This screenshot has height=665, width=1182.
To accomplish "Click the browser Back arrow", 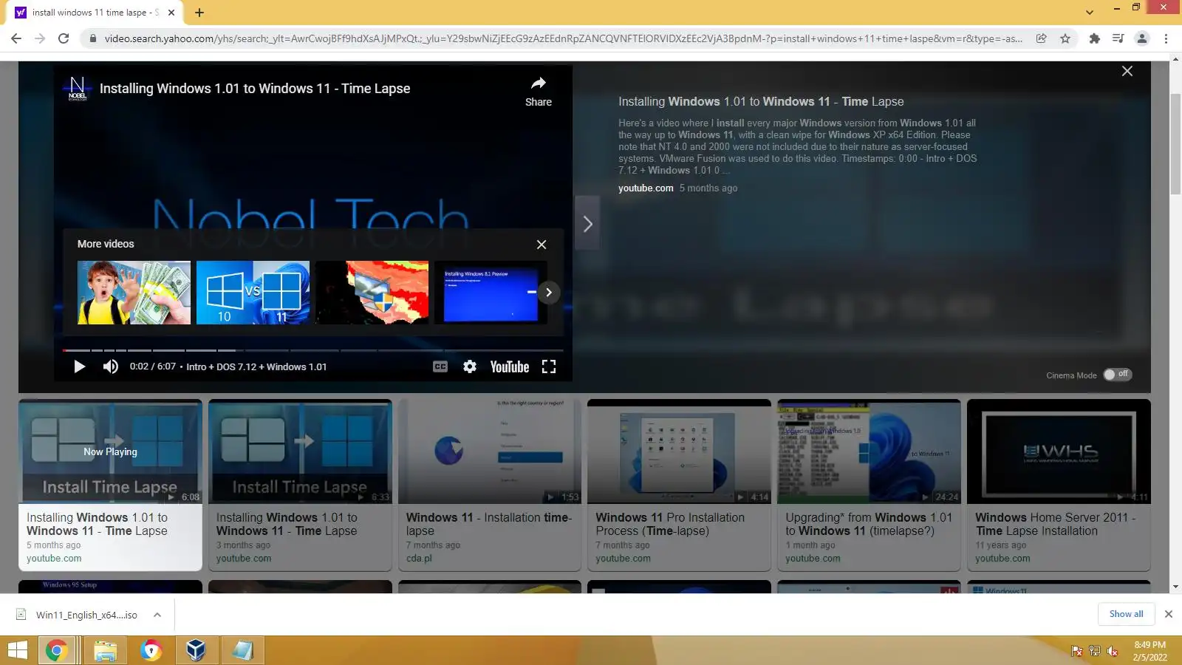I will pos(16,38).
